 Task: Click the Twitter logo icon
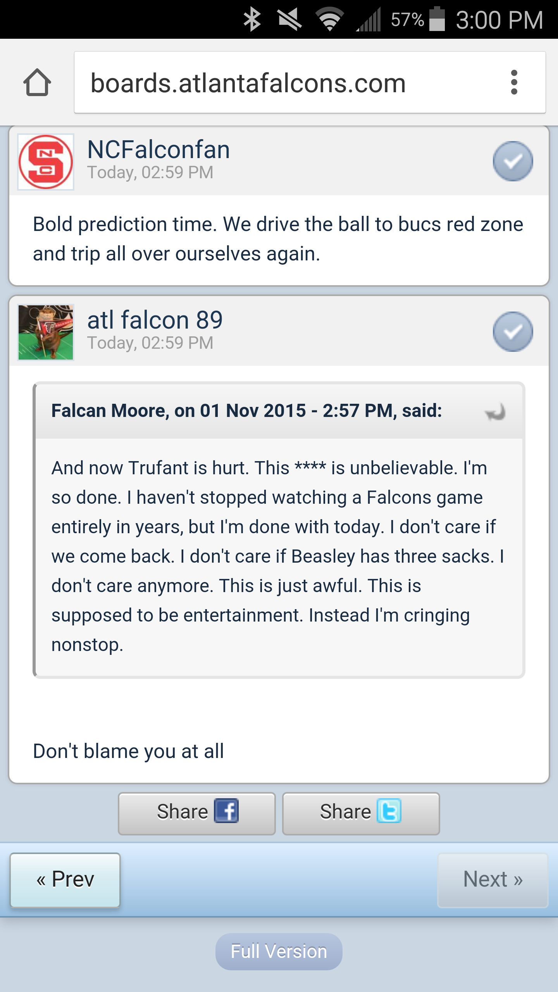(x=389, y=811)
